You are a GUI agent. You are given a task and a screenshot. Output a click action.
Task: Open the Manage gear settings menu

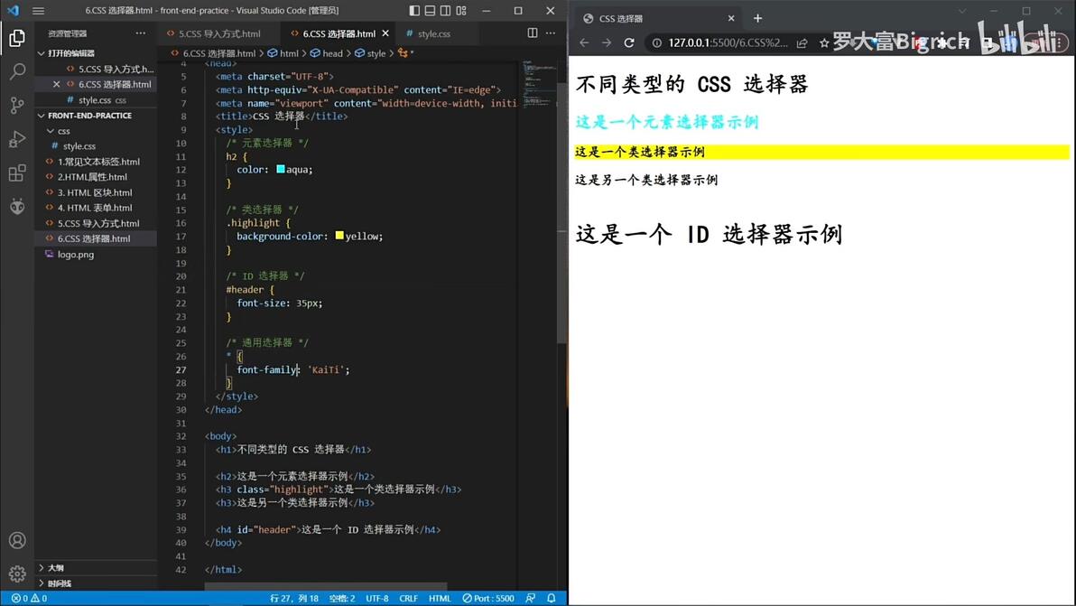coord(17,573)
